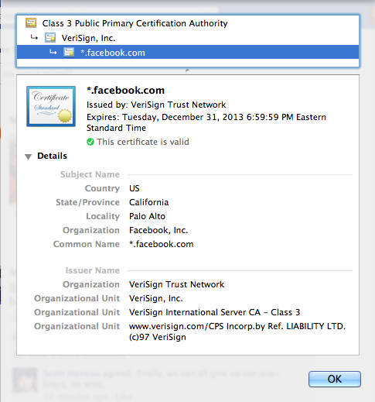The image size is (375, 402).
Task: Confirm the dialog with the OK button
Action: point(335,379)
